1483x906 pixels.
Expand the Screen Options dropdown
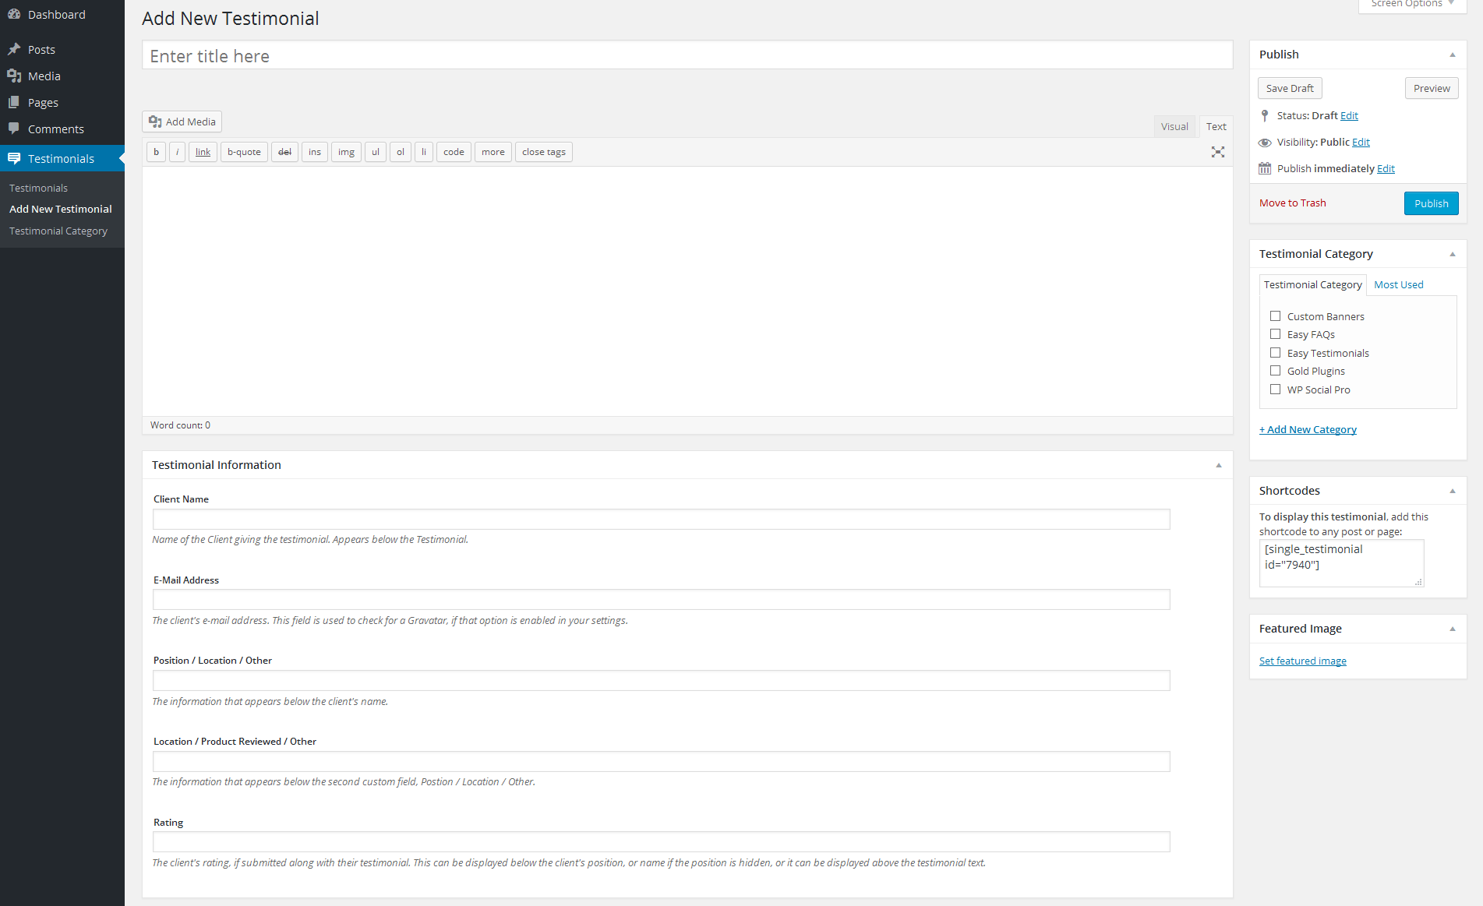pyautogui.click(x=1412, y=5)
